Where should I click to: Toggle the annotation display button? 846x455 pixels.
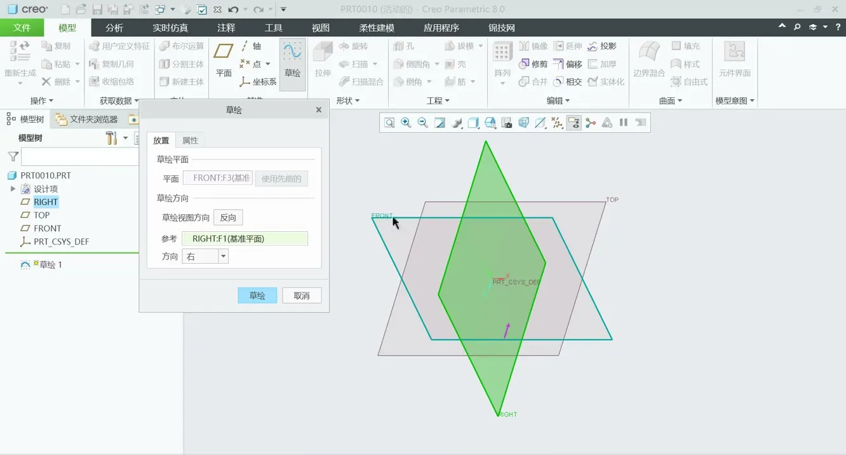(574, 123)
